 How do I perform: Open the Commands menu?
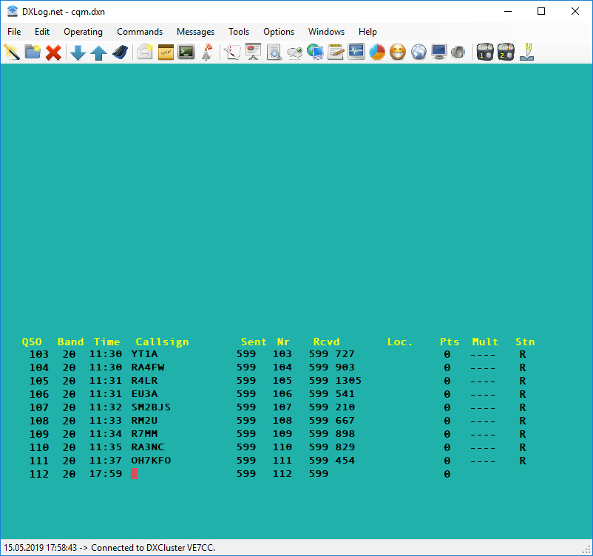(140, 32)
